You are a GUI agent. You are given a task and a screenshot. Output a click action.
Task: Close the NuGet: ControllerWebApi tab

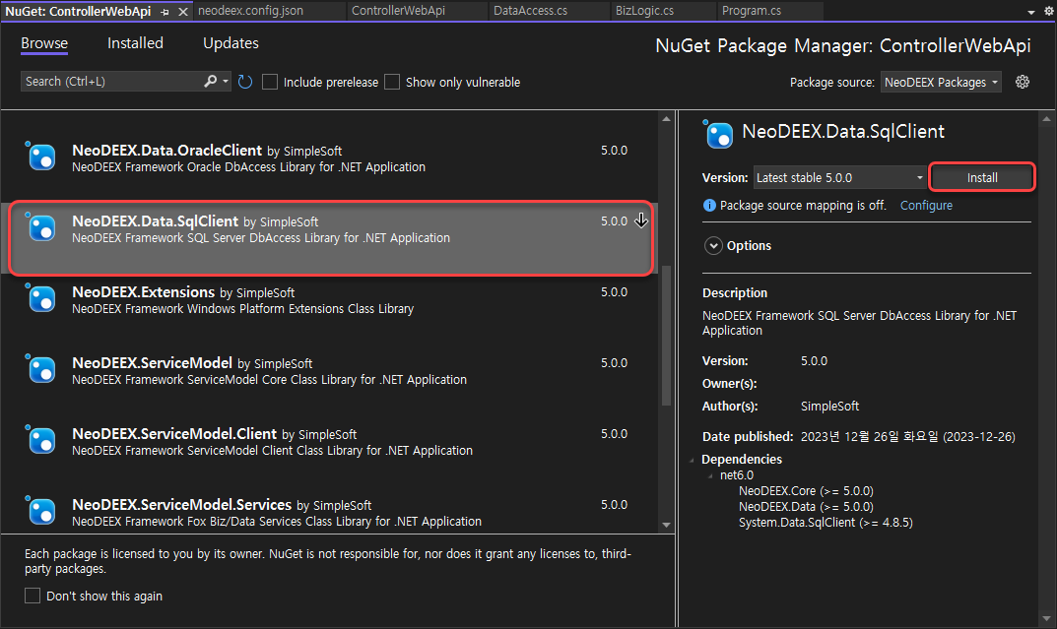tap(182, 12)
